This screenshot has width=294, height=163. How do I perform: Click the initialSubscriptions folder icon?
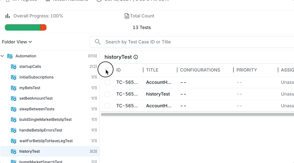click(14, 77)
